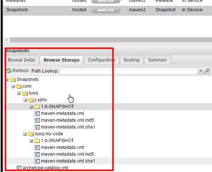
Task: Collapse the j-sjms tree node
Action: [x=25, y=100]
